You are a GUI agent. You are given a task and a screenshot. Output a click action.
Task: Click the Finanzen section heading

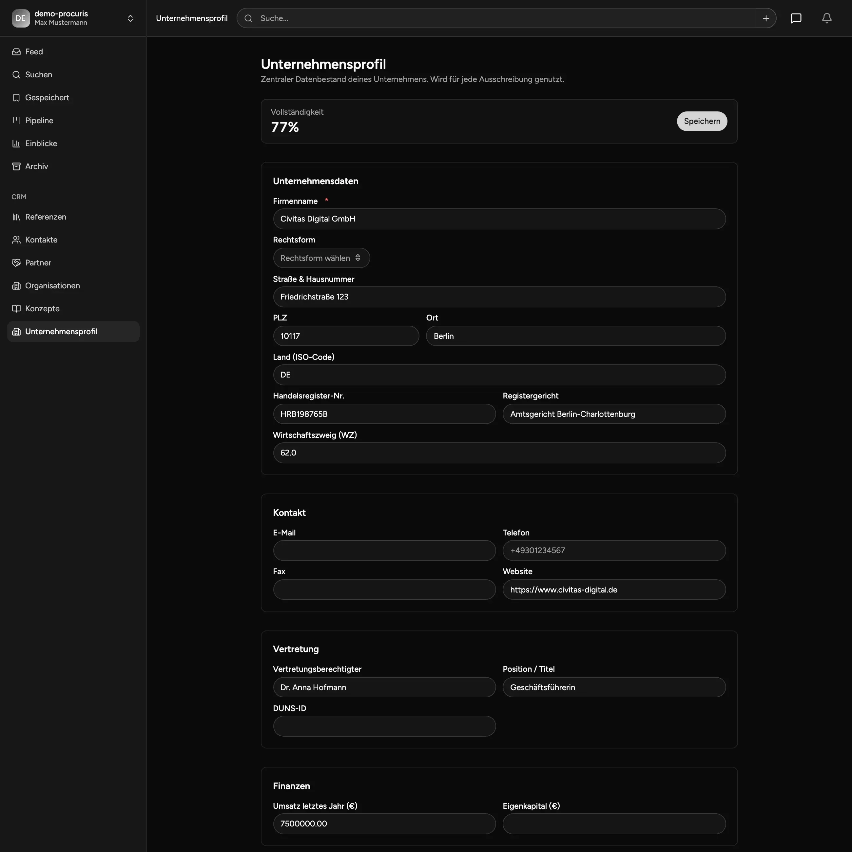[x=292, y=786]
